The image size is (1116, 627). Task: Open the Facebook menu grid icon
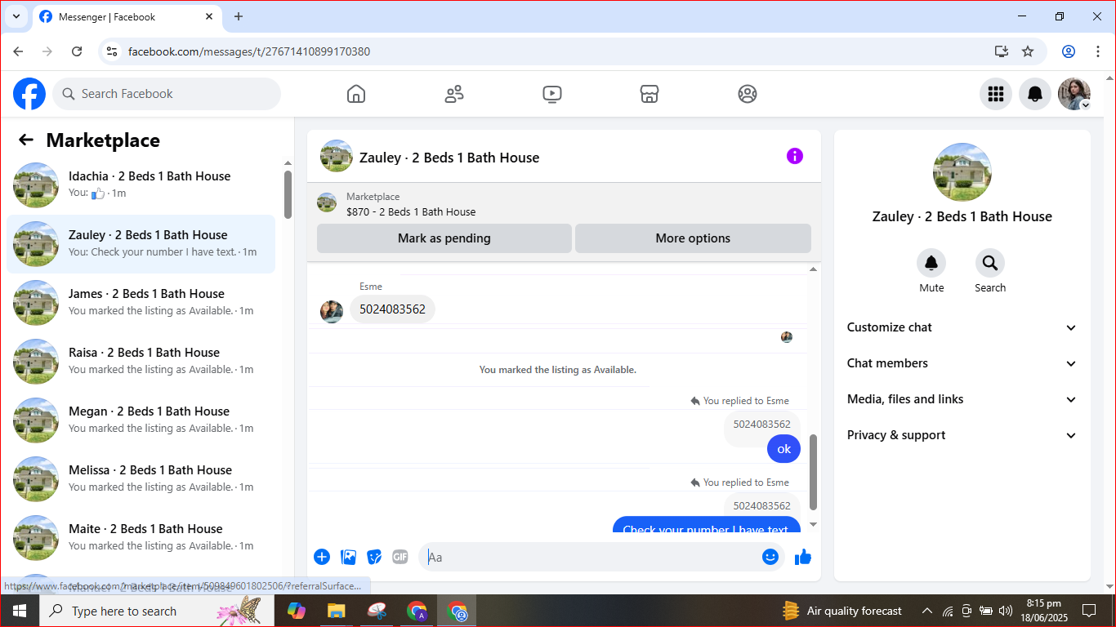pos(996,94)
